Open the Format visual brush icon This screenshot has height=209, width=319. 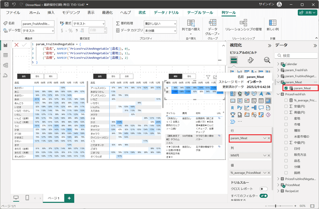point(250,60)
